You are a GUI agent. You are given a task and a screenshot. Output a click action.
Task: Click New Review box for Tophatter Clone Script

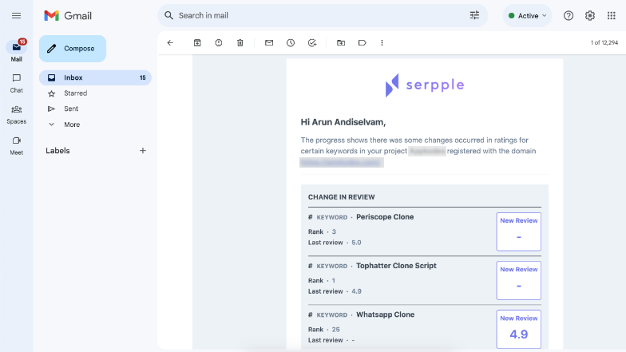[519, 281]
